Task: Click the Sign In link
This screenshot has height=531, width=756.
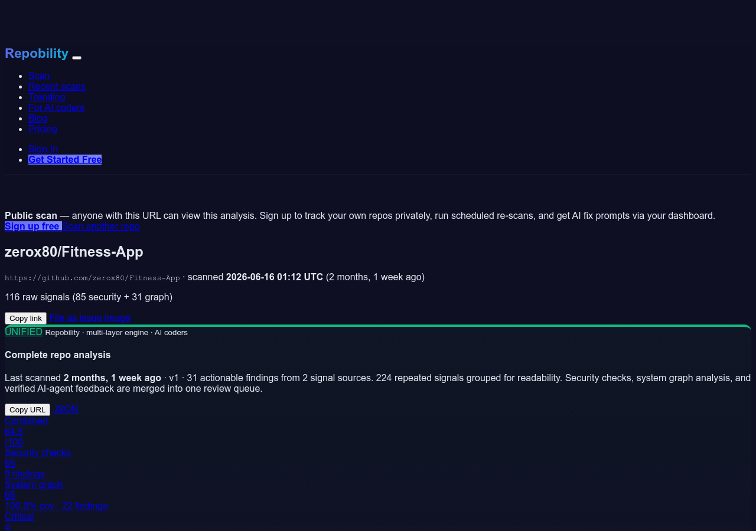Action: click(x=43, y=149)
